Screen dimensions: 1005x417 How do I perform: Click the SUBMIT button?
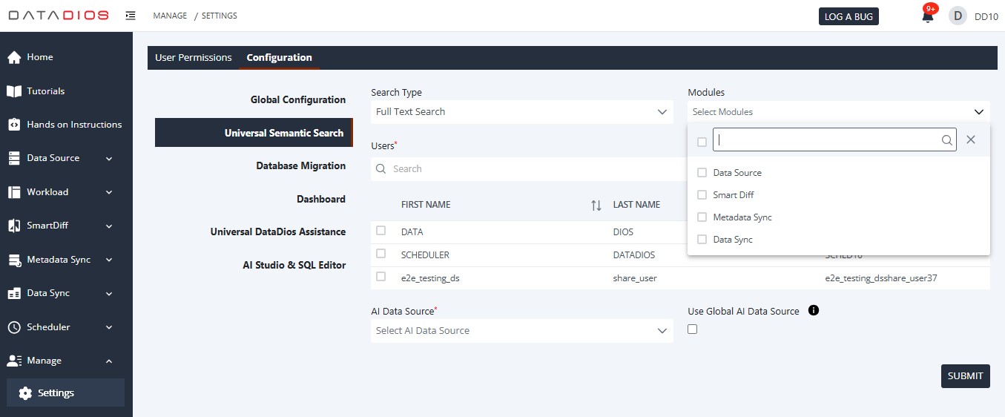point(965,376)
